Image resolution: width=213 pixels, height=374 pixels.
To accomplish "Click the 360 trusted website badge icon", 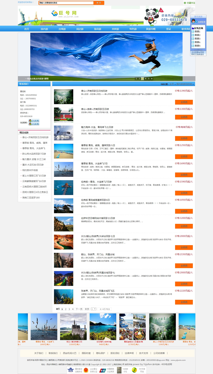I will coord(134,370).
